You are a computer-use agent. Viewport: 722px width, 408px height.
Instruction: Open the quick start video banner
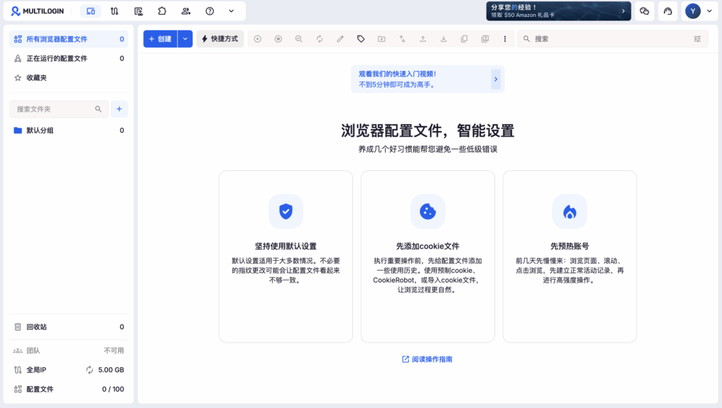tap(427, 79)
